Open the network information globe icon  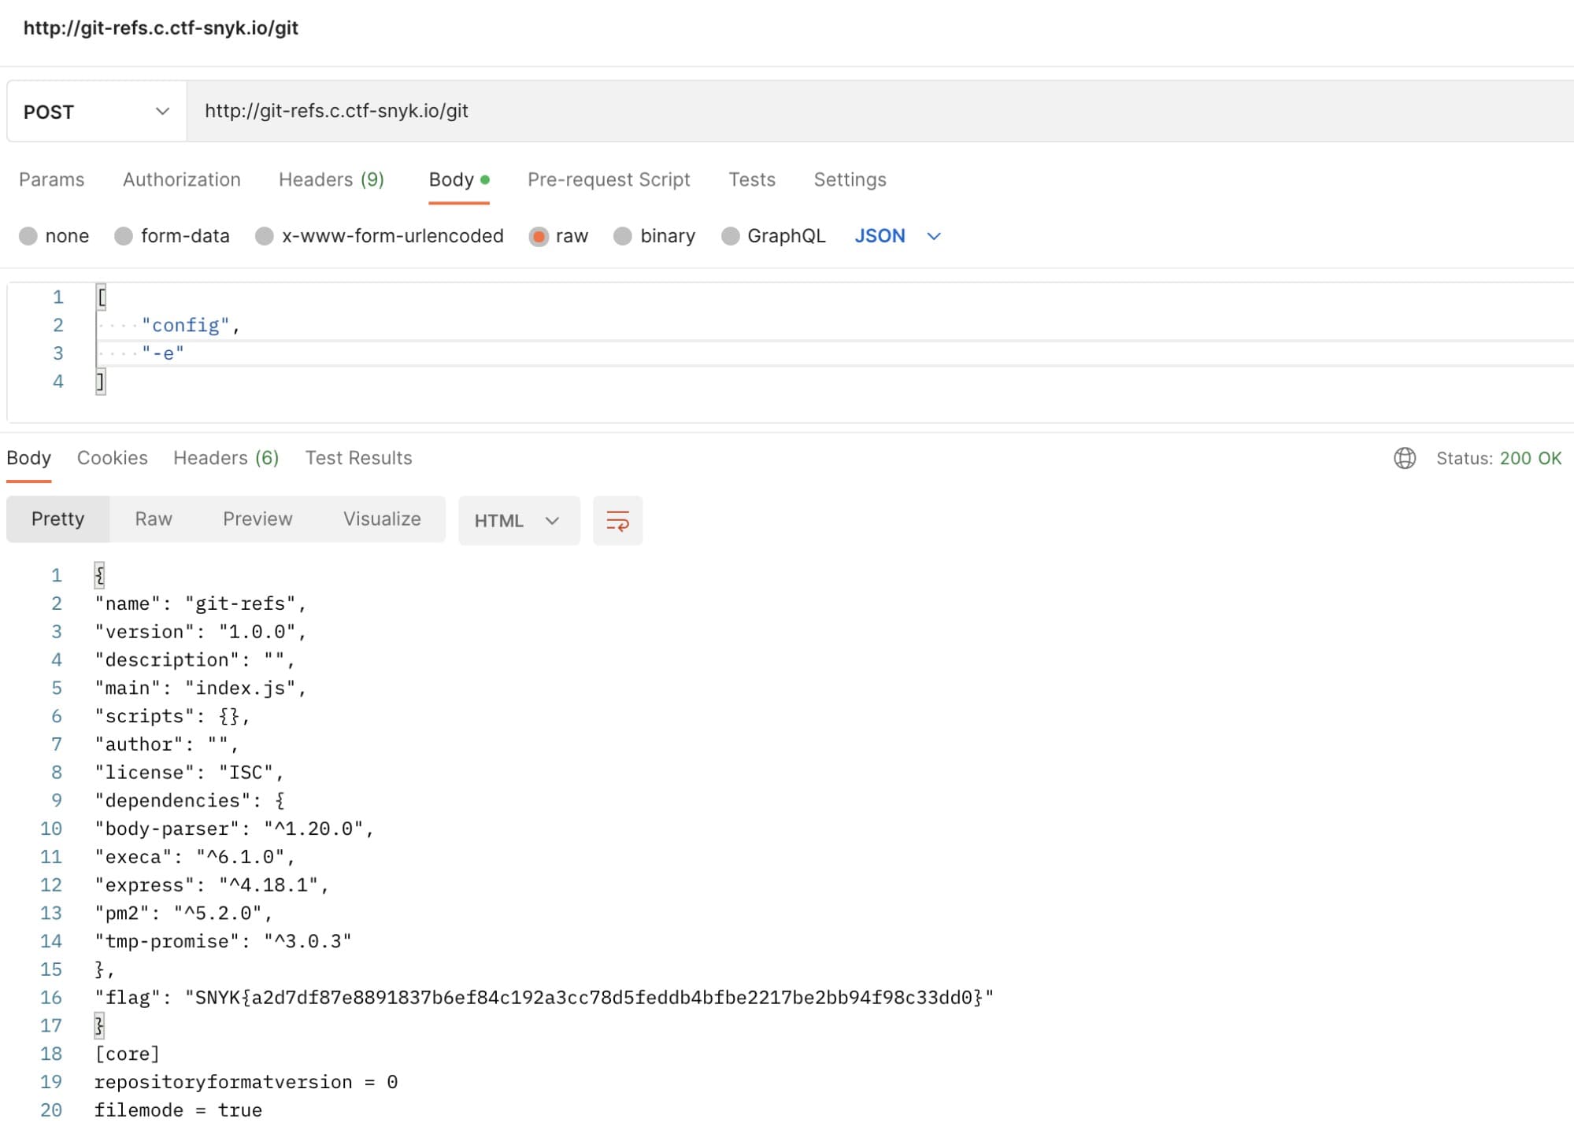pyautogui.click(x=1406, y=458)
